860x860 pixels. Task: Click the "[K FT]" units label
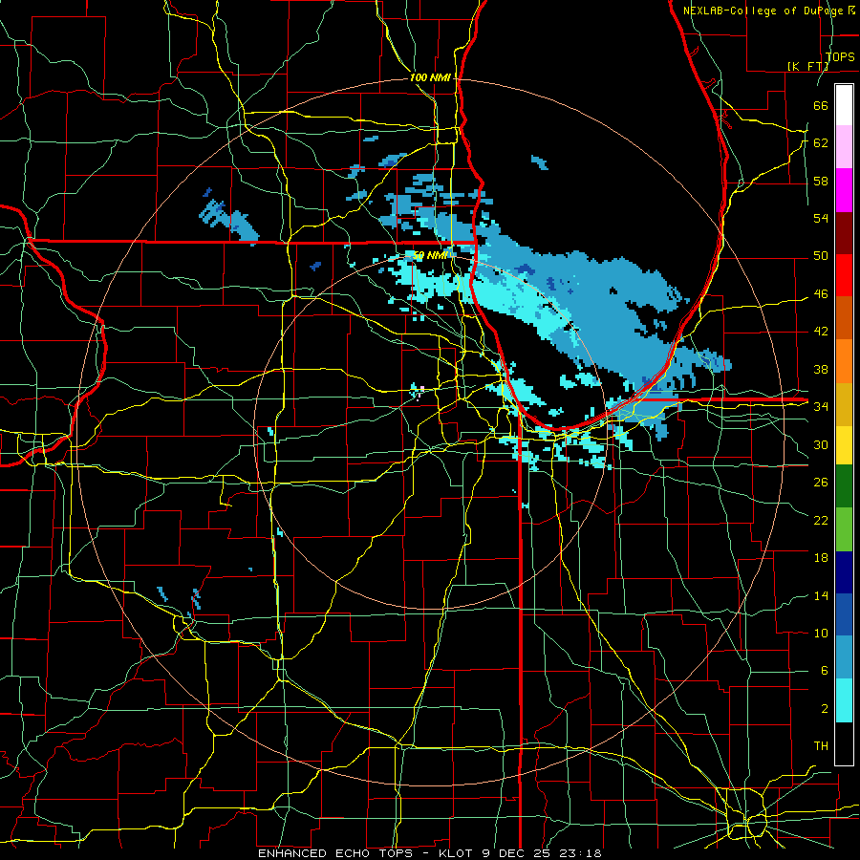pyautogui.click(x=807, y=66)
